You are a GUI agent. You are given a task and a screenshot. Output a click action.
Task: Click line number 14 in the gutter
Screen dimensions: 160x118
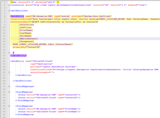coord(4,39)
